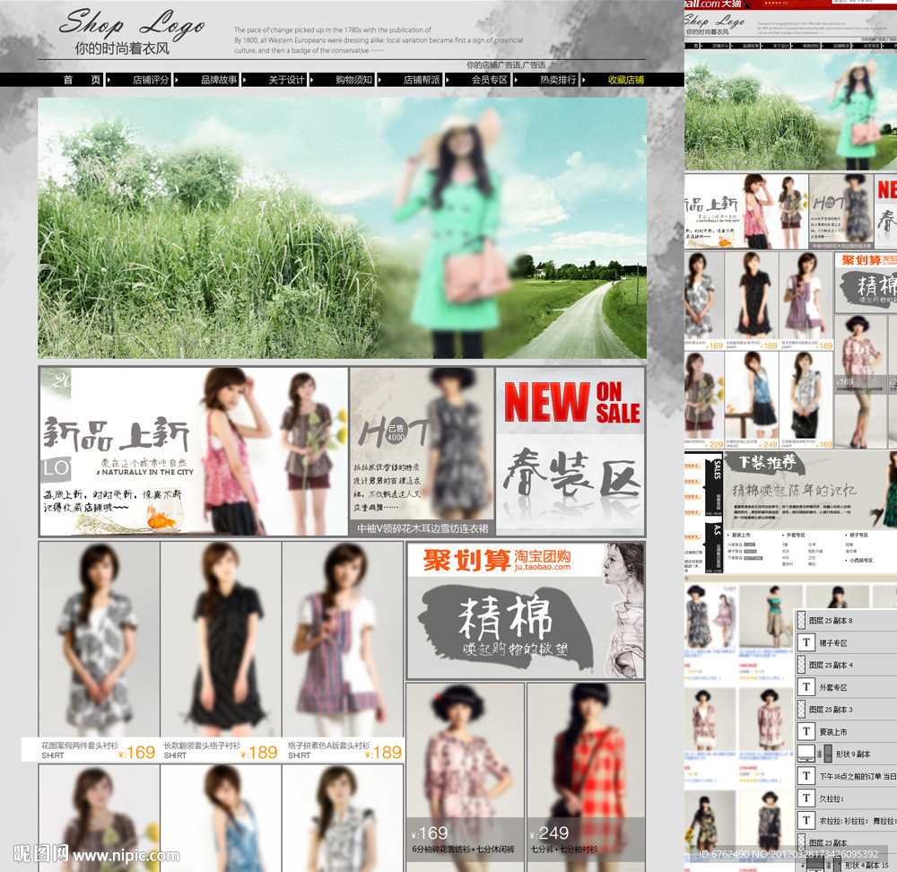Open the 格子拼素色A版套头衬衫 product at ¥189
The height and width of the screenshot is (872, 897).
click(343, 651)
